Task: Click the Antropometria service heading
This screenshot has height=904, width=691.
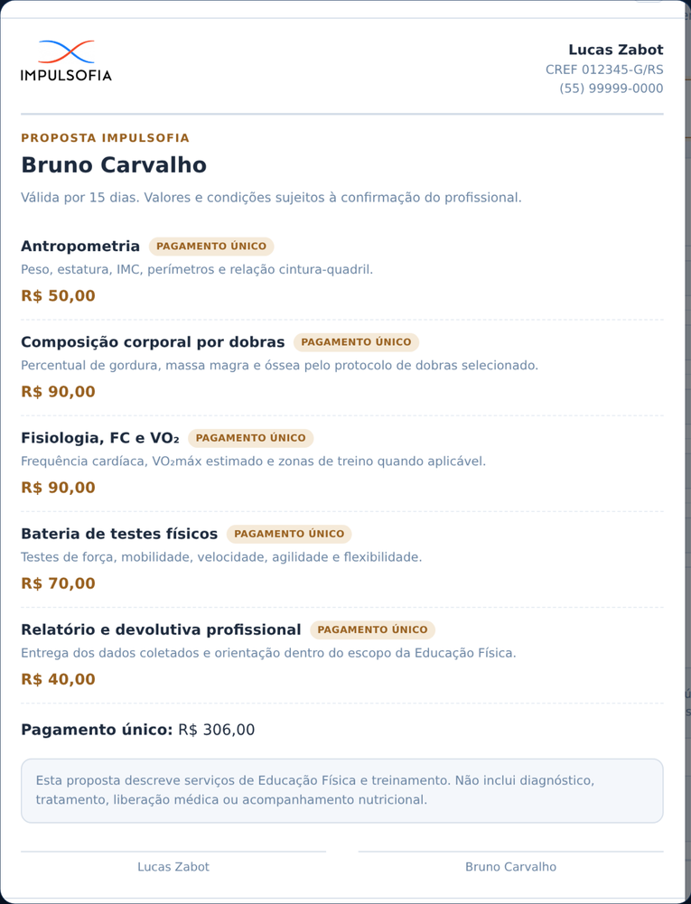Action: 80,247
